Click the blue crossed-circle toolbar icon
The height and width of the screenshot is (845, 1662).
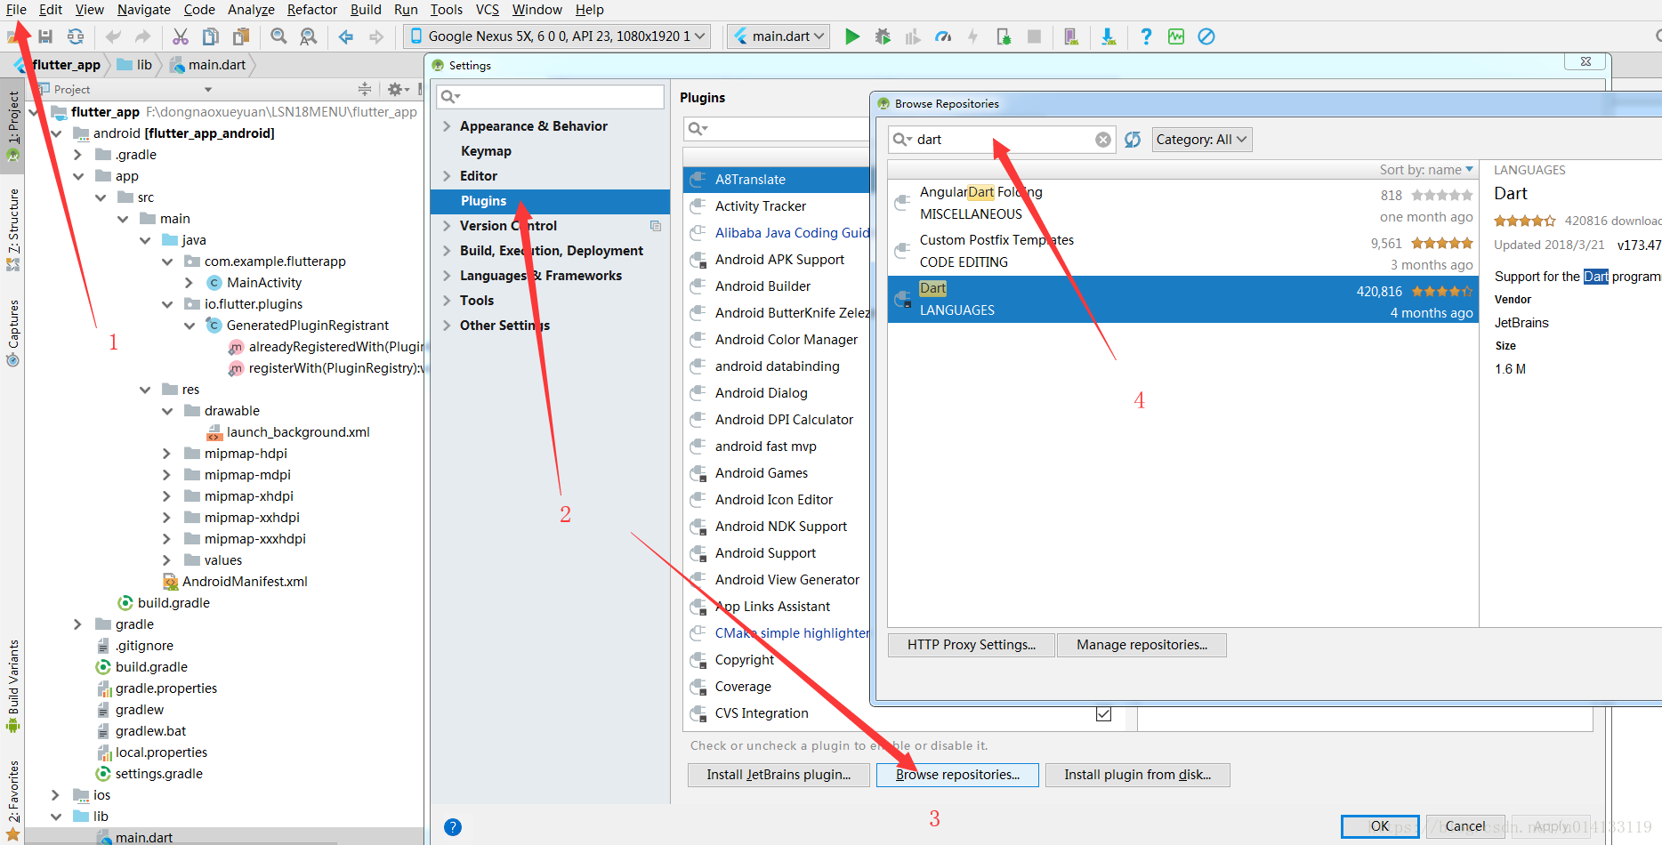[x=1206, y=36]
